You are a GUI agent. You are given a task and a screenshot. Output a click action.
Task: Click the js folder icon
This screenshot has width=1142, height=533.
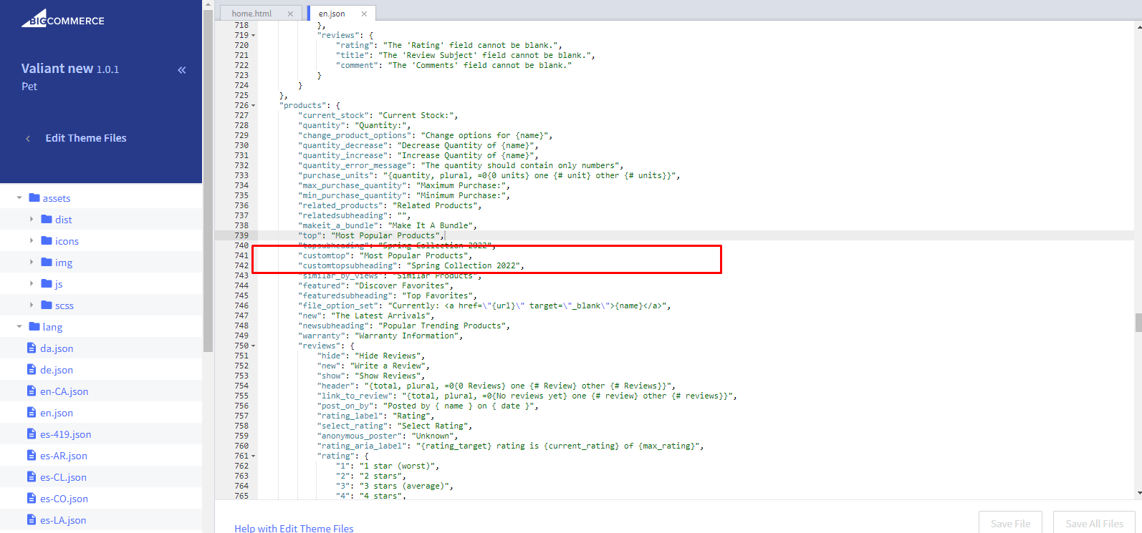click(47, 284)
